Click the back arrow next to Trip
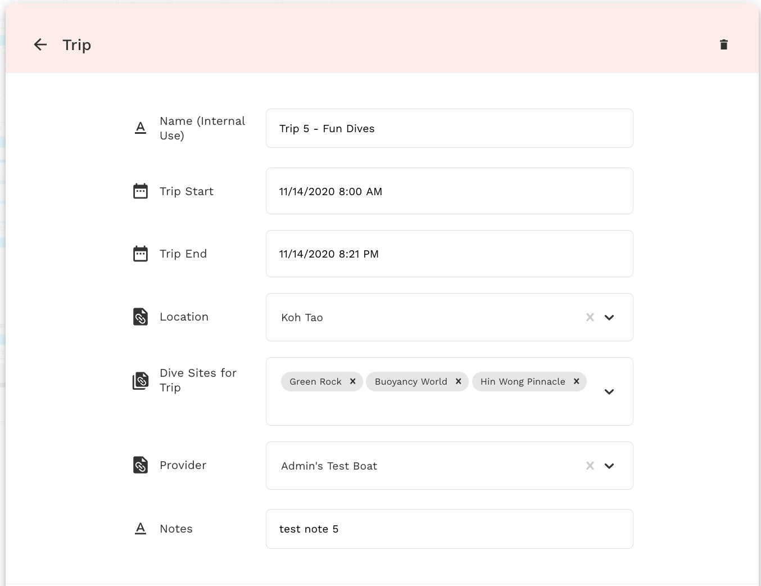The height and width of the screenshot is (586, 761). (x=40, y=44)
